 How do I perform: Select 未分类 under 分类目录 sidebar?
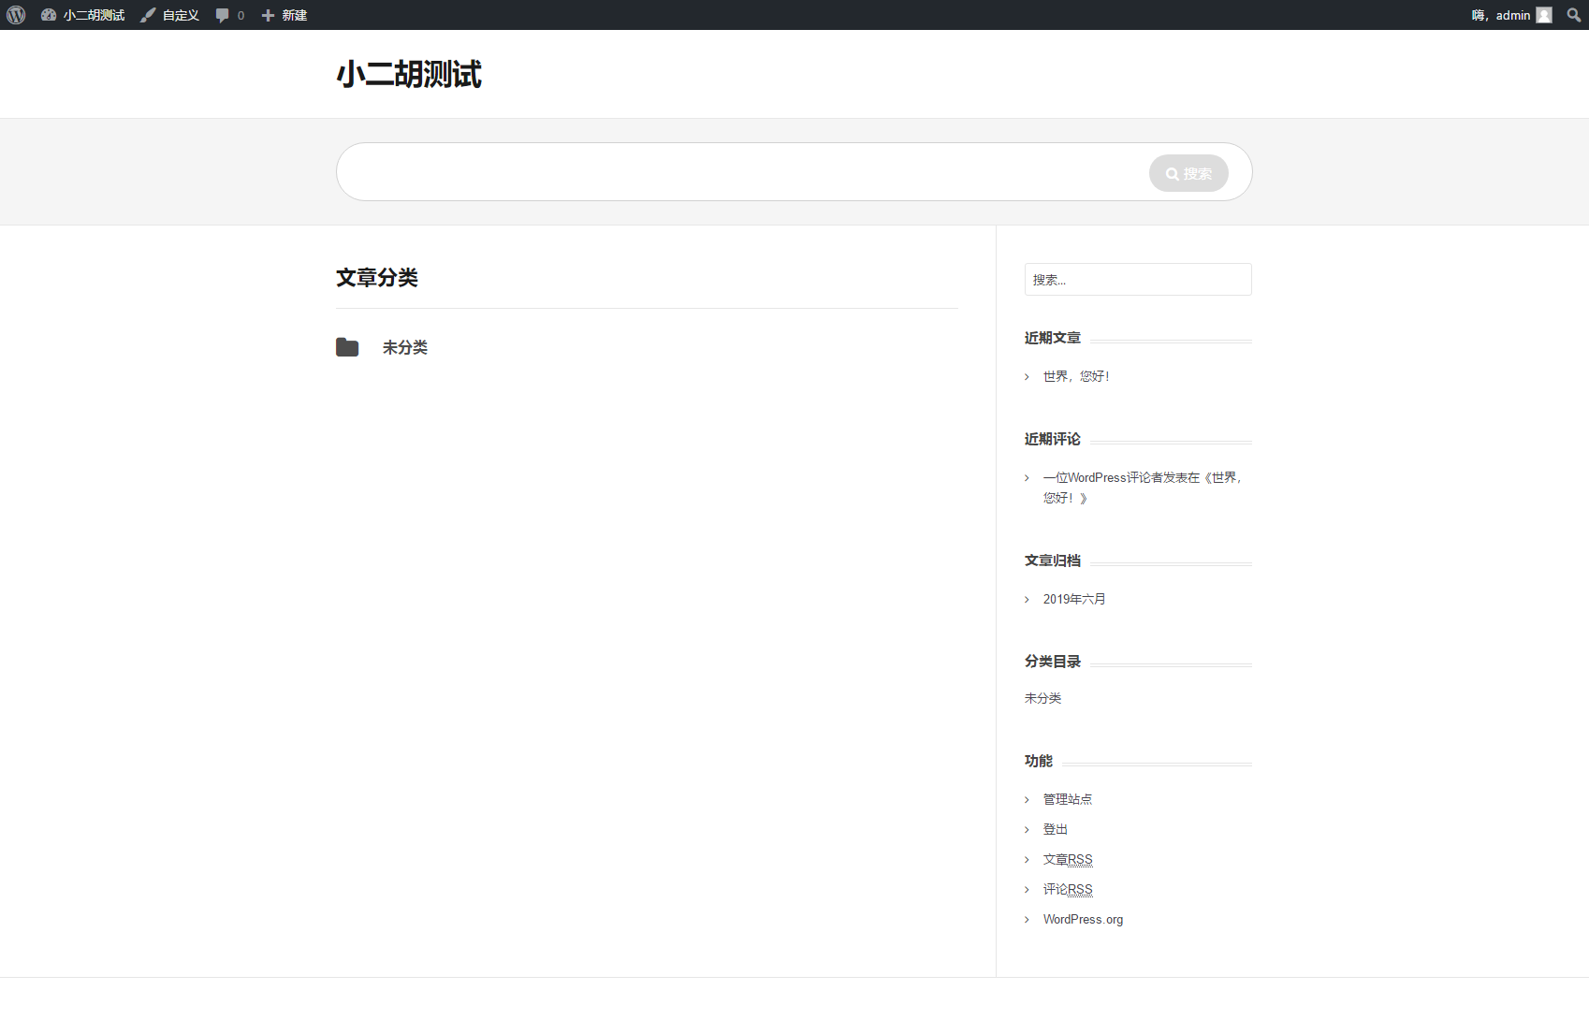(1042, 698)
